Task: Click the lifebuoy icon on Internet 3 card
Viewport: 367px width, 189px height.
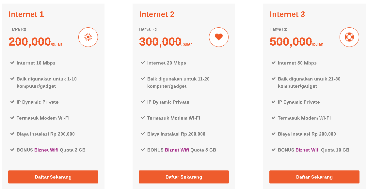Action: 349,37
